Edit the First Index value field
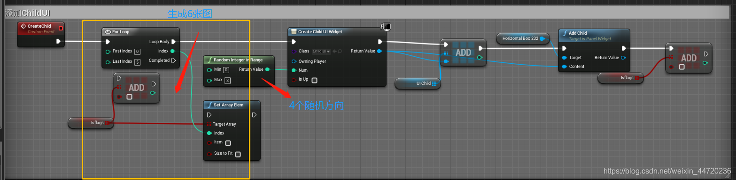The width and height of the screenshot is (736, 180). click(137, 52)
